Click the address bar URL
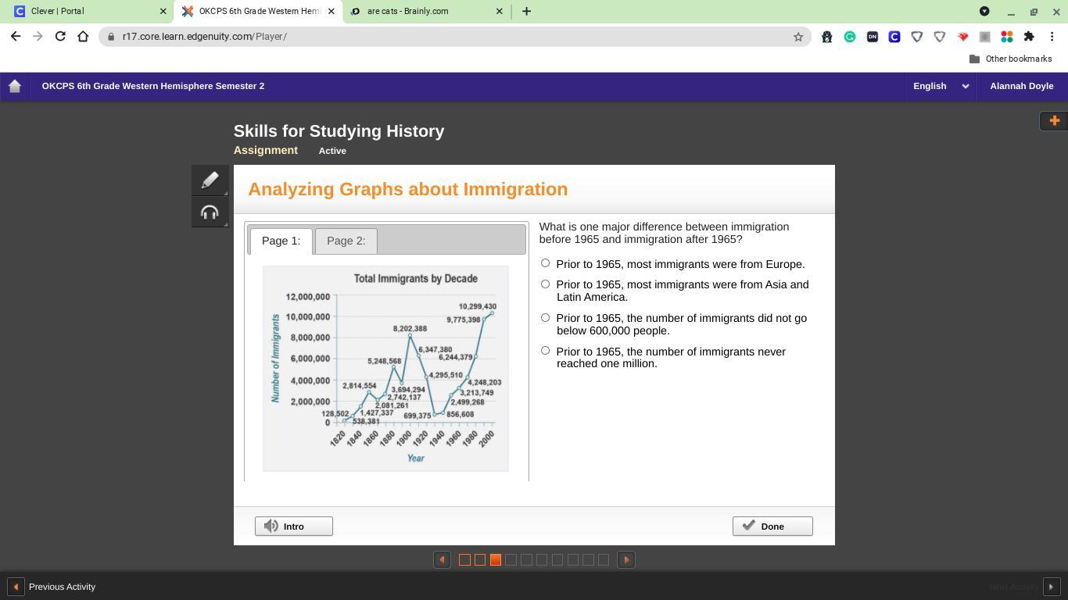The height and width of the screenshot is (600, 1068). [x=205, y=37]
